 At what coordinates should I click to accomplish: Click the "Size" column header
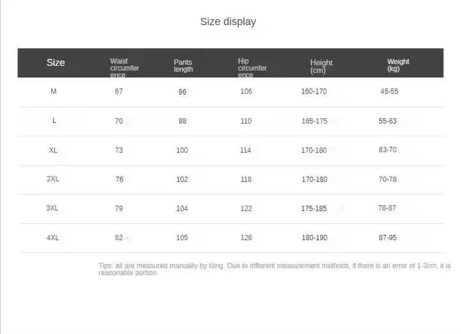(x=56, y=63)
